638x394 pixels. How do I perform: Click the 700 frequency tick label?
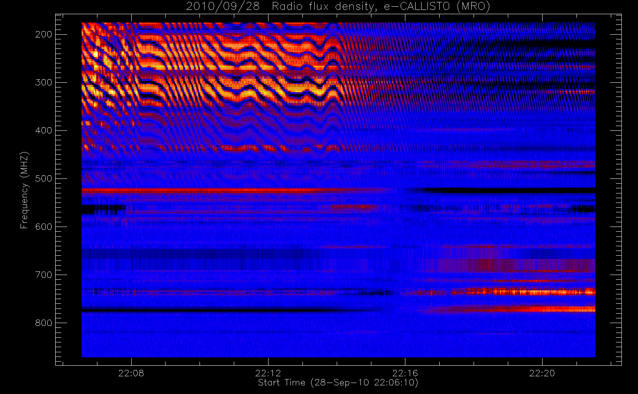pos(44,275)
